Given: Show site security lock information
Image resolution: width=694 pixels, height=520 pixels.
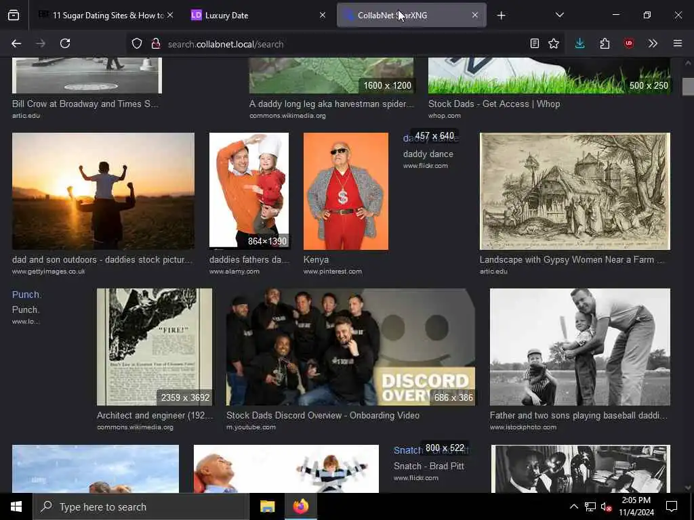Looking at the screenshot, I should (156, 43).
